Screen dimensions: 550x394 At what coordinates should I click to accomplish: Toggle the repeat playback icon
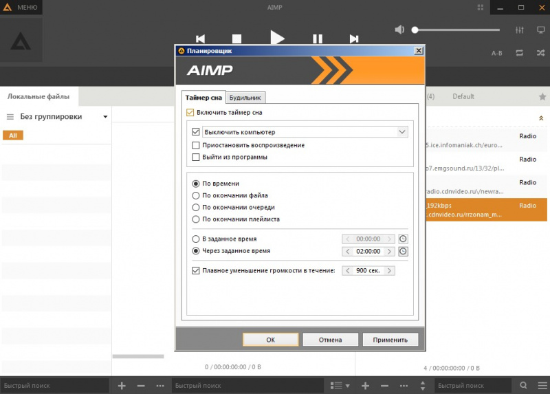click(x=519, y=53)
